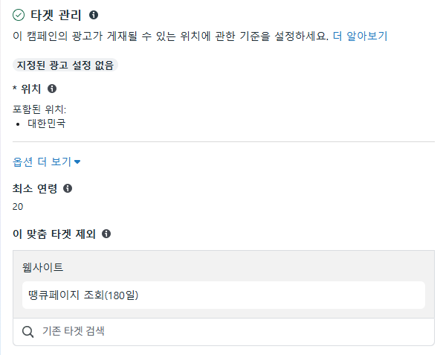This screenshot has height=355, width=443.
Task: Click the 최소 연령 label
Action: (35, 188)
